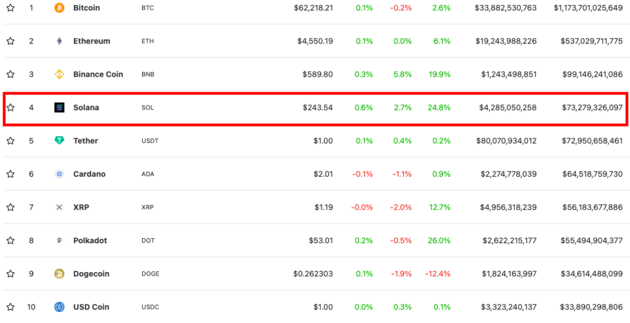Click the yellow Binance Coin logo
The width and height of the screenshot is (630, 323).
[60, 74]
